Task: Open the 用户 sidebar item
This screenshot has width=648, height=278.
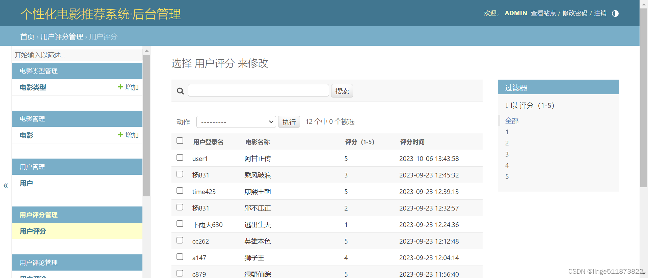Action: tap(26, 183)
